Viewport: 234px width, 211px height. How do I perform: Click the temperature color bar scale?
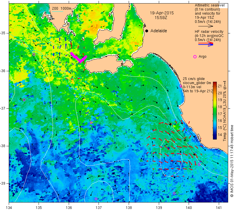click(x=215, y=110)
